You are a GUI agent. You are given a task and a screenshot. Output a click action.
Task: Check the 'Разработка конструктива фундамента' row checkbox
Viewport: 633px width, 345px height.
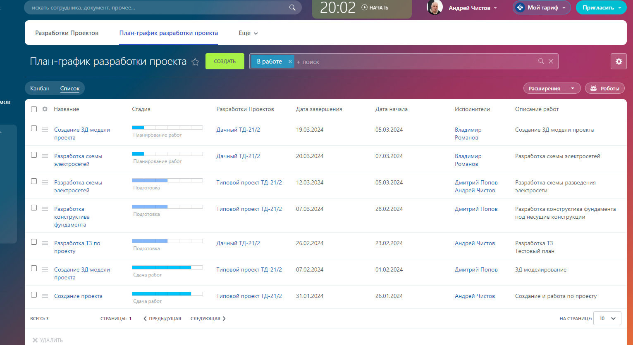(34, 208)
